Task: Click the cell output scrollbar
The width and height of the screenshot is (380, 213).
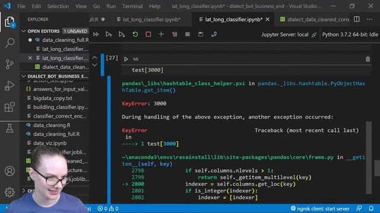Action: click(x=369, y=157)
